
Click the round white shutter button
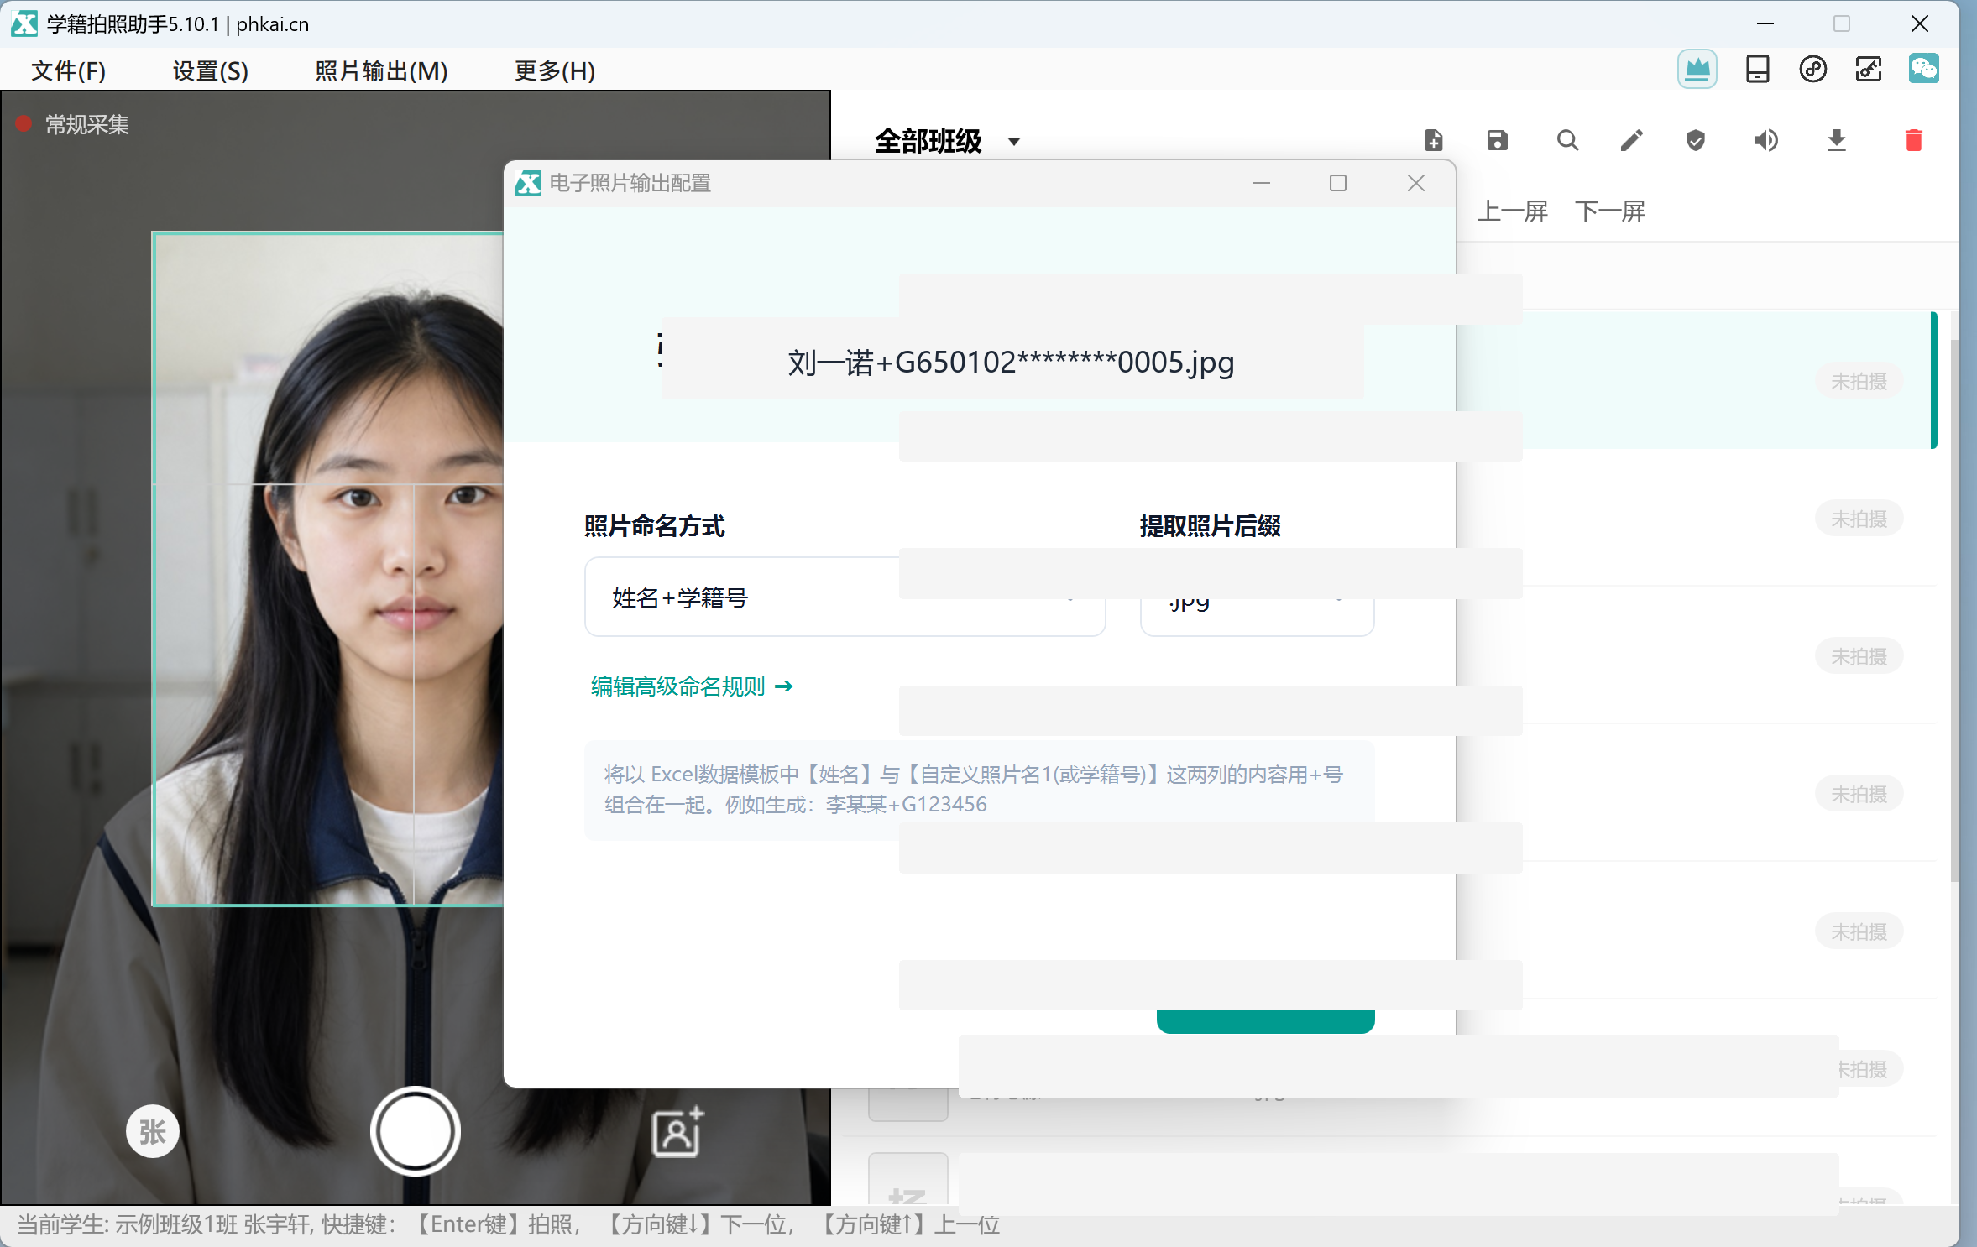point(415,1131)
